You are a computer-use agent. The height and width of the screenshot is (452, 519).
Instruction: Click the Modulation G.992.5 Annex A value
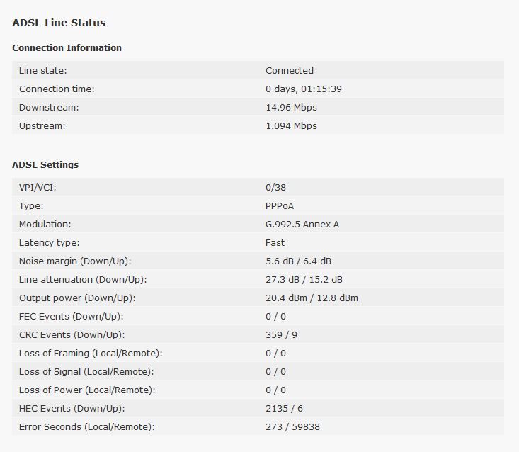tap(302, 225)
